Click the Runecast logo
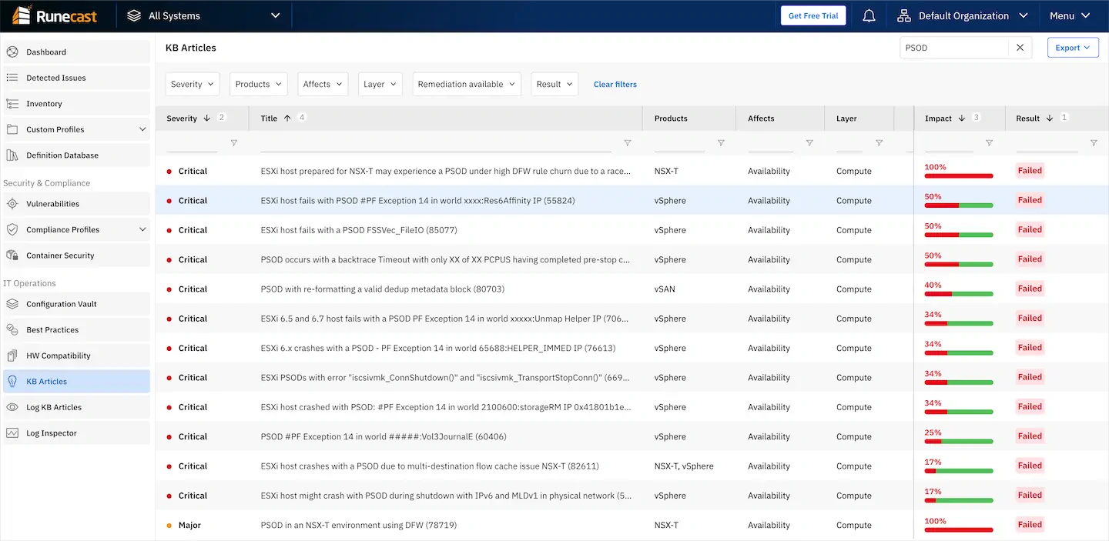1109x541 pixels. pos(54,15)
